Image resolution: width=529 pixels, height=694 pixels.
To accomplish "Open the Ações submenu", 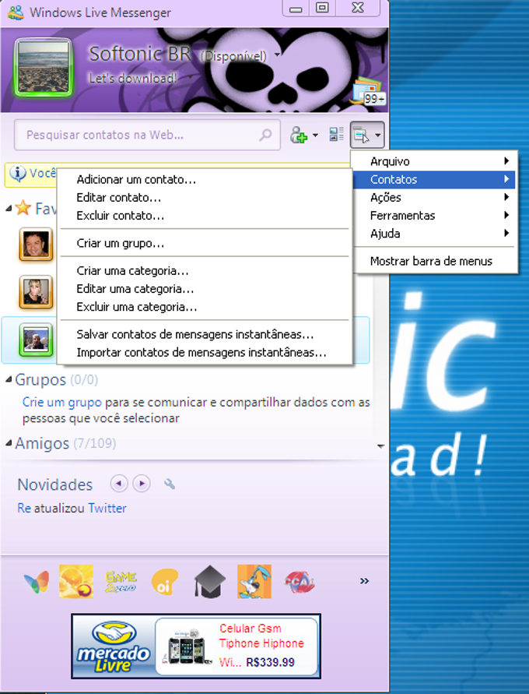I will click(434, 197).
